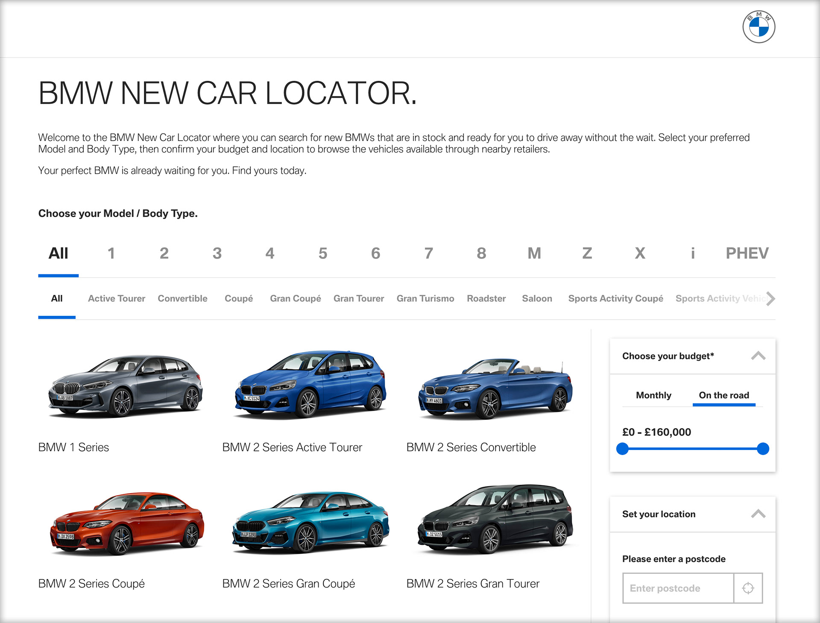Open the grey BMW 1 Series thumbnail
Screen dimensions: 820x623
click(x=125, y=387)
